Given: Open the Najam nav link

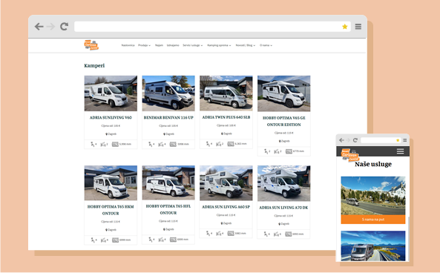Looking at the screenshot, I should coord(159,45).
